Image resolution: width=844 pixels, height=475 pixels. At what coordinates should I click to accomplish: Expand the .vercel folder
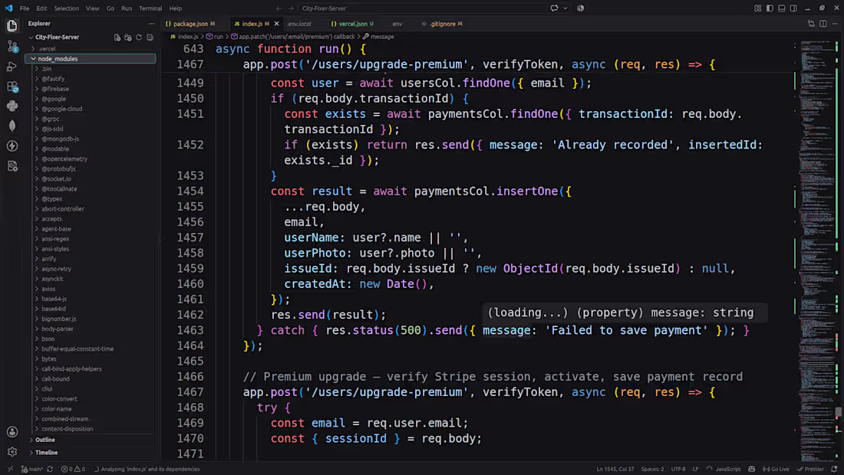(x=47, y=48)
